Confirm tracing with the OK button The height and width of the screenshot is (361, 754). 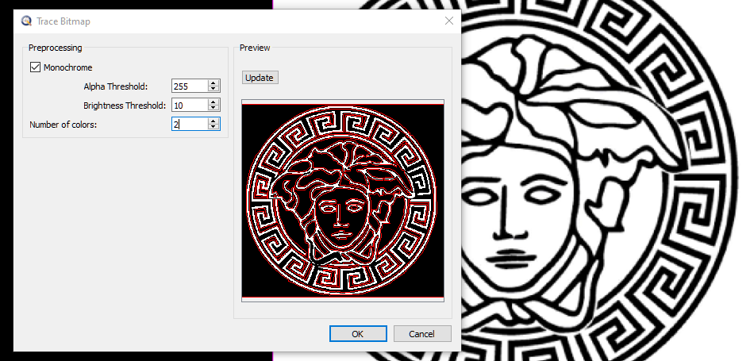(358, 334)
